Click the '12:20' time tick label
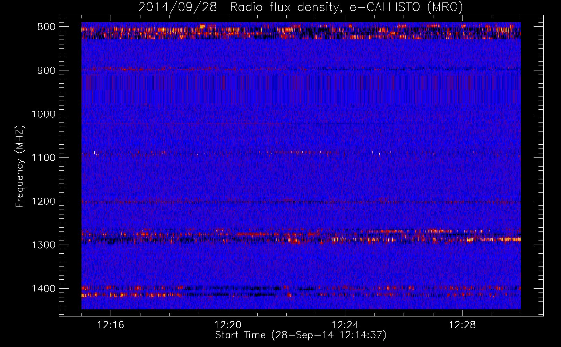The image size is (561, 347). pyautogui.click(x=228, y=325)
